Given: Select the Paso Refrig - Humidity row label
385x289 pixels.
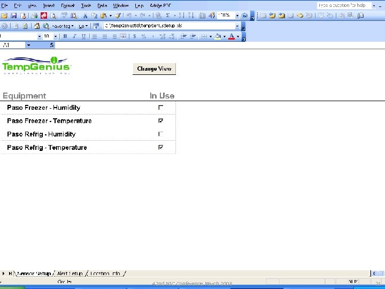Looking at the screenshot, I should pyautogui.click(x=41, y=134).
